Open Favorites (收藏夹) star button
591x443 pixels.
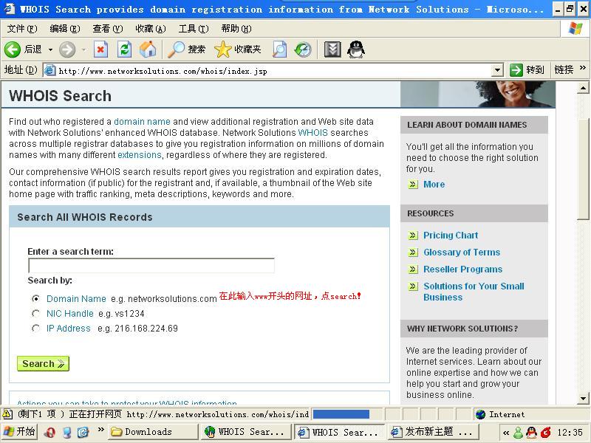pos(237,49)
